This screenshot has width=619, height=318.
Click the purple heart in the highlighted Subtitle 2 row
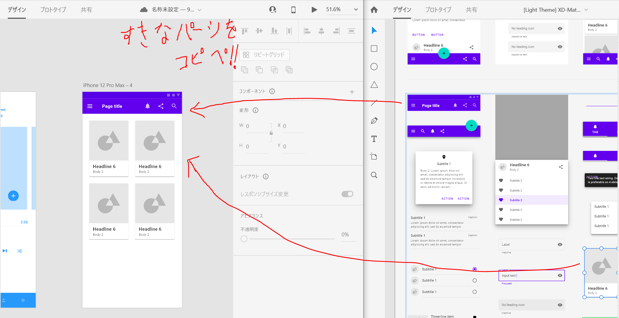coord(501,200)
